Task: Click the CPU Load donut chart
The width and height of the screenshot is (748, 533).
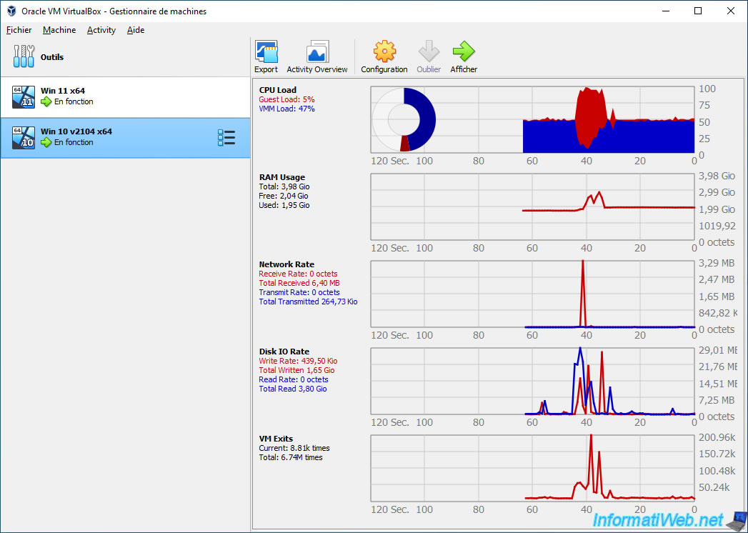Action: click(404, 120)
